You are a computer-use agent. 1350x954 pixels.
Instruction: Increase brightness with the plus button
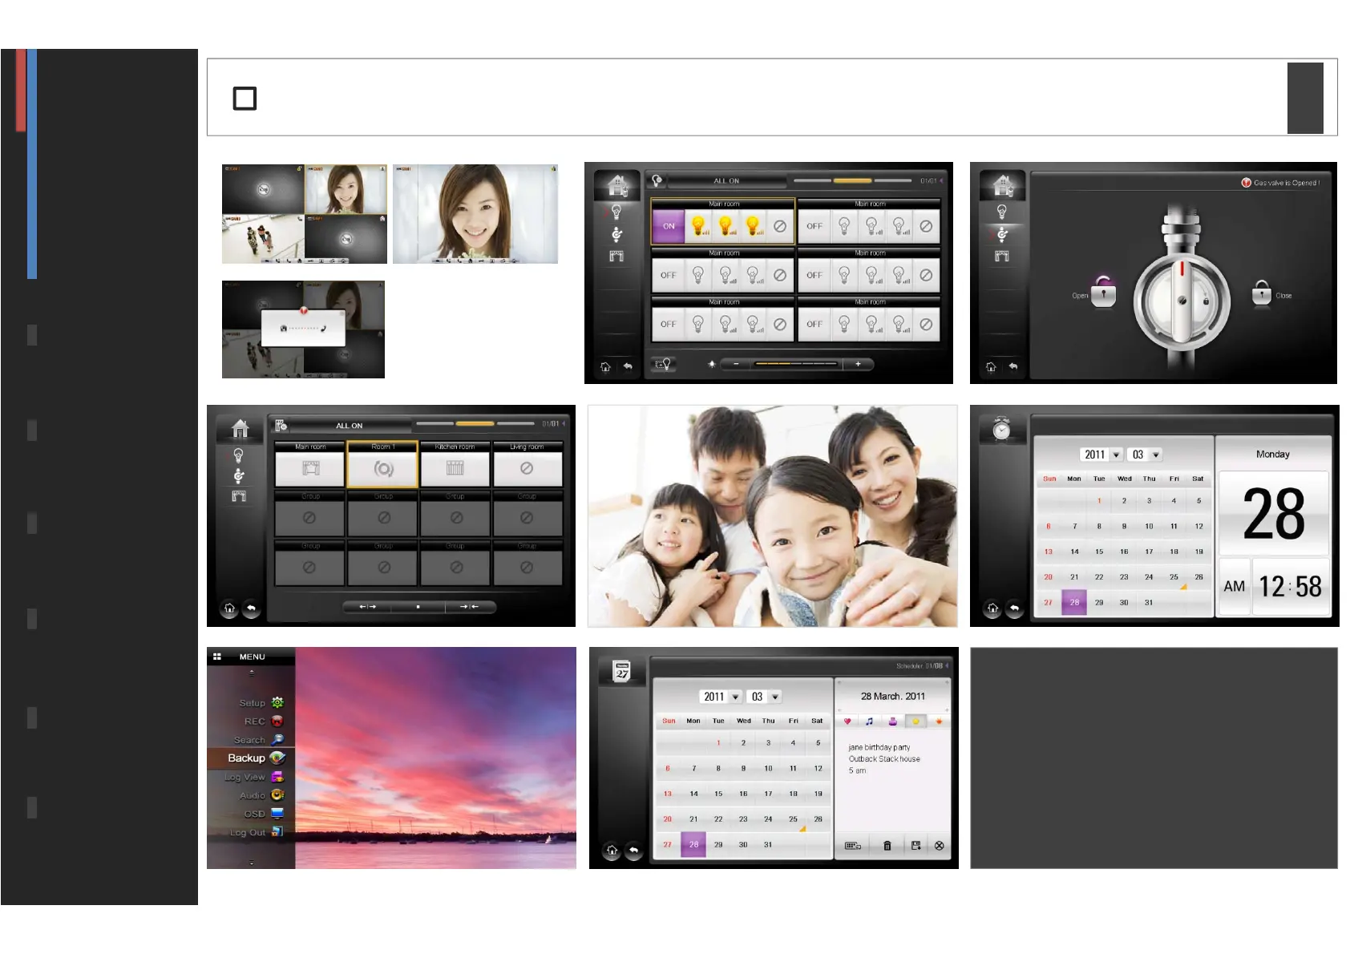click(x=858, y=364)
